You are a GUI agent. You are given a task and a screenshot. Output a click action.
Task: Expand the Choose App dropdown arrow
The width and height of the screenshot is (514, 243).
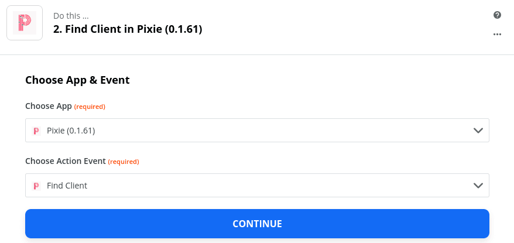(478, 131)
